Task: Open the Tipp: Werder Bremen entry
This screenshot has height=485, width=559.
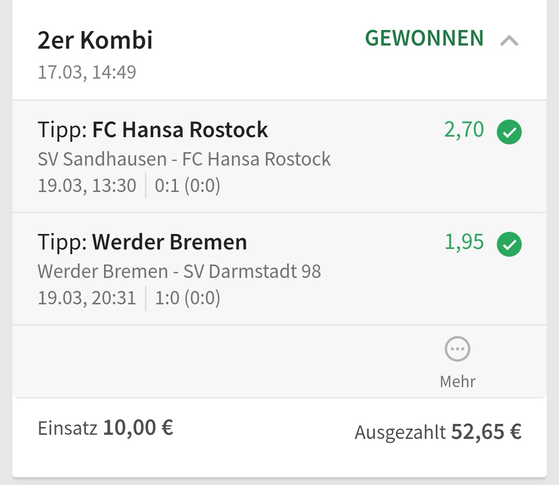Action: click(x=142, y=242)
